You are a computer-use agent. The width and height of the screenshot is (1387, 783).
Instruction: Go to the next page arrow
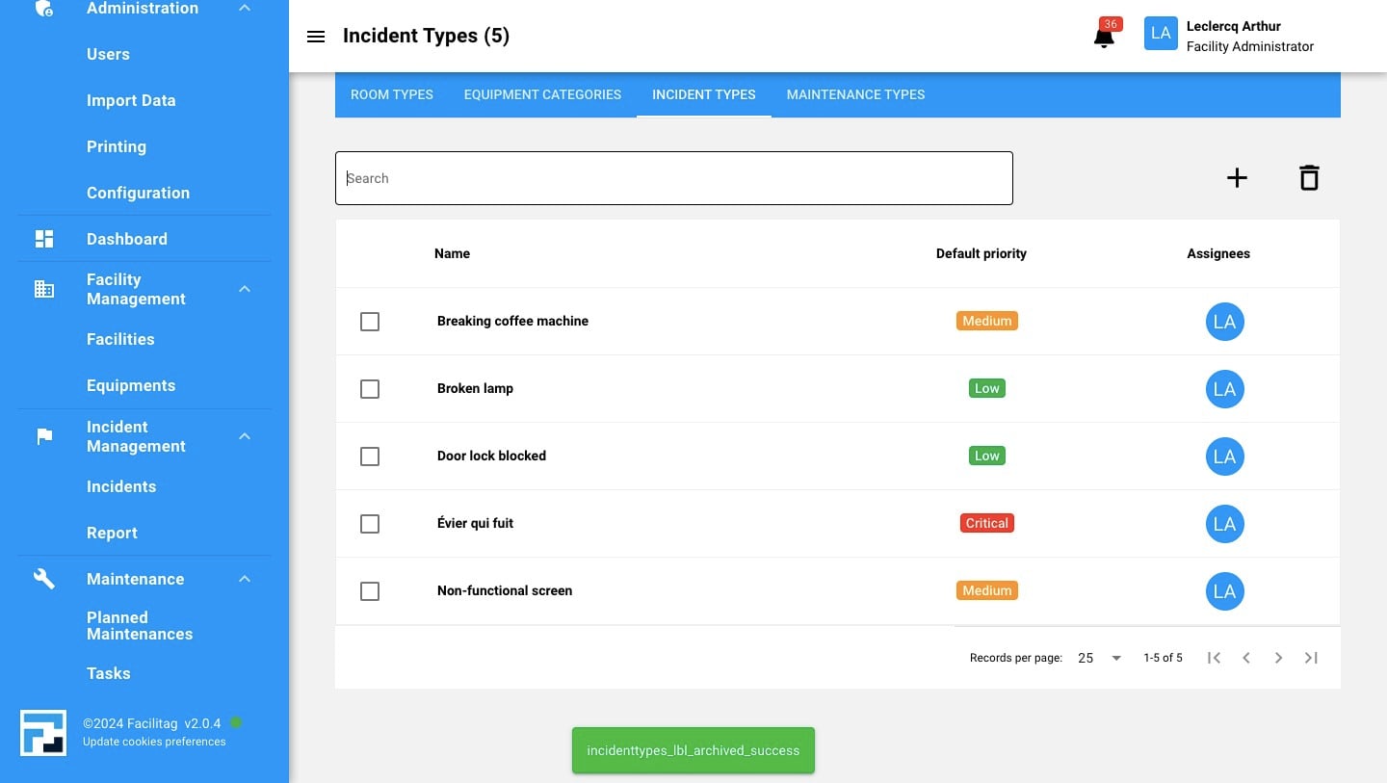1278,658
